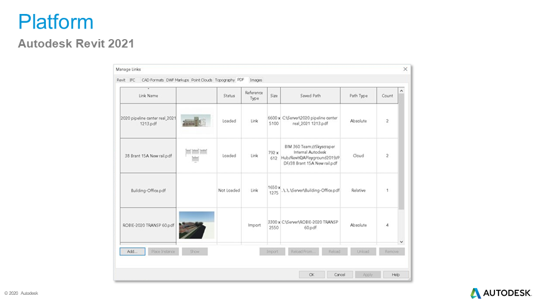Screen dimensions: 537x302
Task: Close the Manage Links dialog with X
Action: click(x=406, y=69)
